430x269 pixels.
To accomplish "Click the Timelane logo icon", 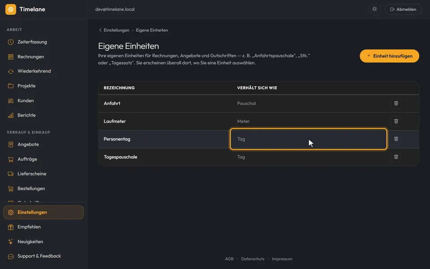I will 11,9.
